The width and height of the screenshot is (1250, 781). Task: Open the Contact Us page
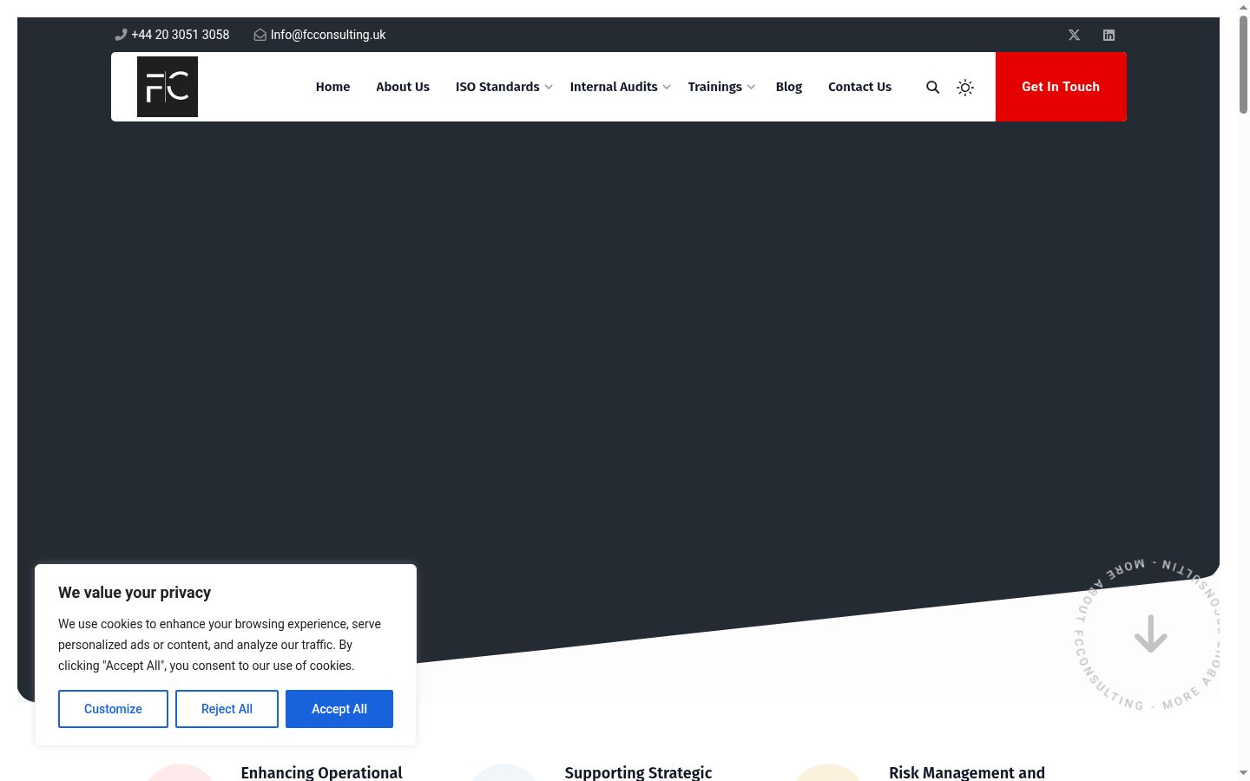pyautogui.click(x=859, y=87)
